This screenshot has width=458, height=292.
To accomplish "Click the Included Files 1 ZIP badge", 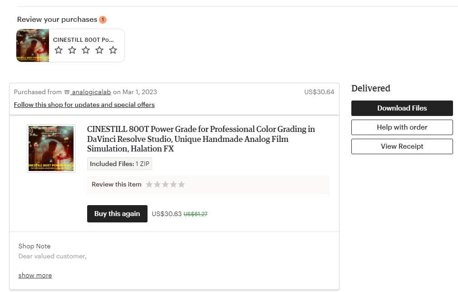I will point(119,164).
